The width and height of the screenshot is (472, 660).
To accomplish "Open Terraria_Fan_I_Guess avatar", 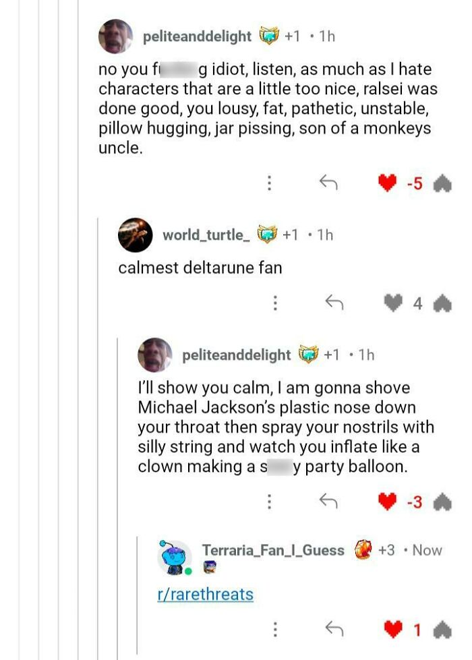I will [175, 557].
